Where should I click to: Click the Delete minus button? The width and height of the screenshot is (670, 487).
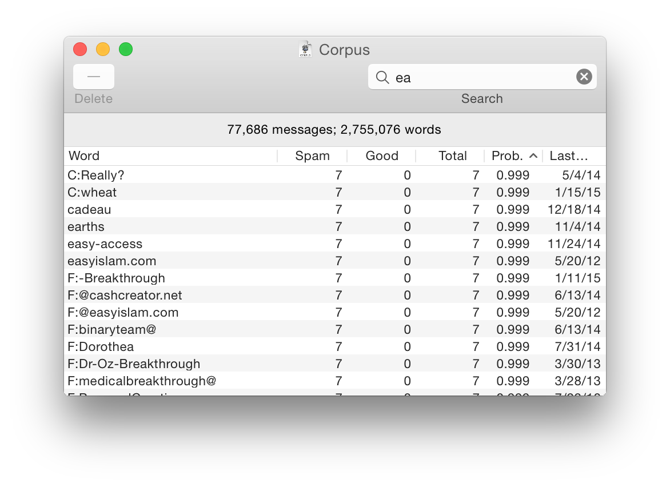[94, 77]
